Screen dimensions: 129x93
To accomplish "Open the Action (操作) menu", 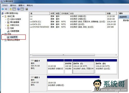I will [x=13, y=5].
